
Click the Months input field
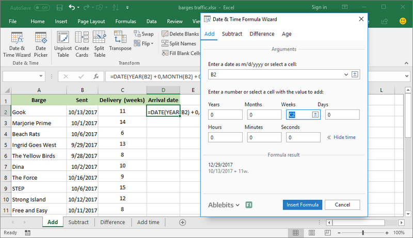tap(264, 115)
